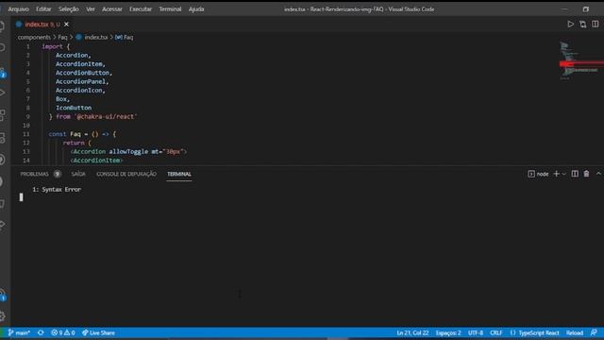Open Source Control view with badge 2
Viewport: 604px width, 340px height.
tap(3, 73)
